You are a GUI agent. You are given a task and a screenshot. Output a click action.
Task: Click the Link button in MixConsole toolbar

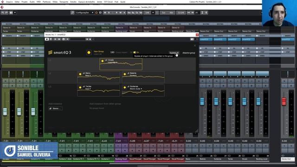point(147,13)
